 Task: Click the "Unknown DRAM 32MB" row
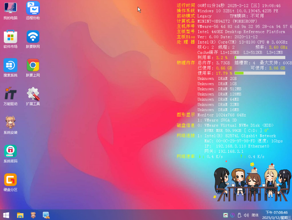[x=218, y=105]
